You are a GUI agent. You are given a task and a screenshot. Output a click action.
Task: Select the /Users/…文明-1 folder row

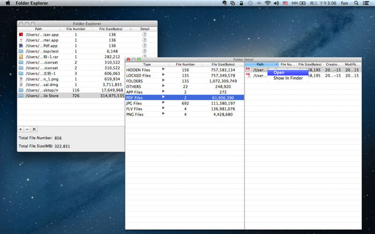point(71,73)
